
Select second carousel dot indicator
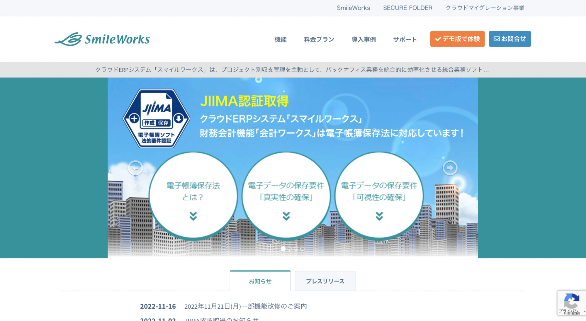pyautogui.click(x=290, y=249)
